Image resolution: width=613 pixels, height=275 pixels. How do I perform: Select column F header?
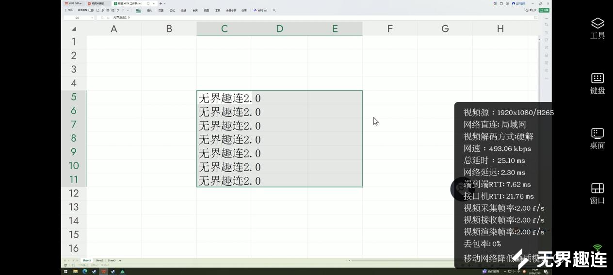[x=390, y=29]
